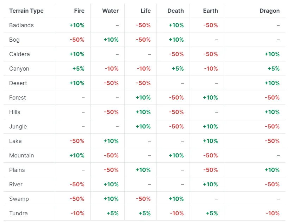Click Tundra's -10% Fire value
290x222 pixels.
click(x=77, y=213)
